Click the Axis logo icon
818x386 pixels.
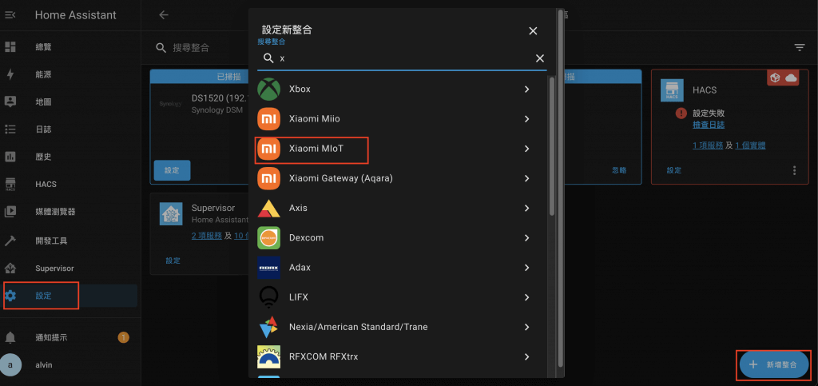[268, 208]
